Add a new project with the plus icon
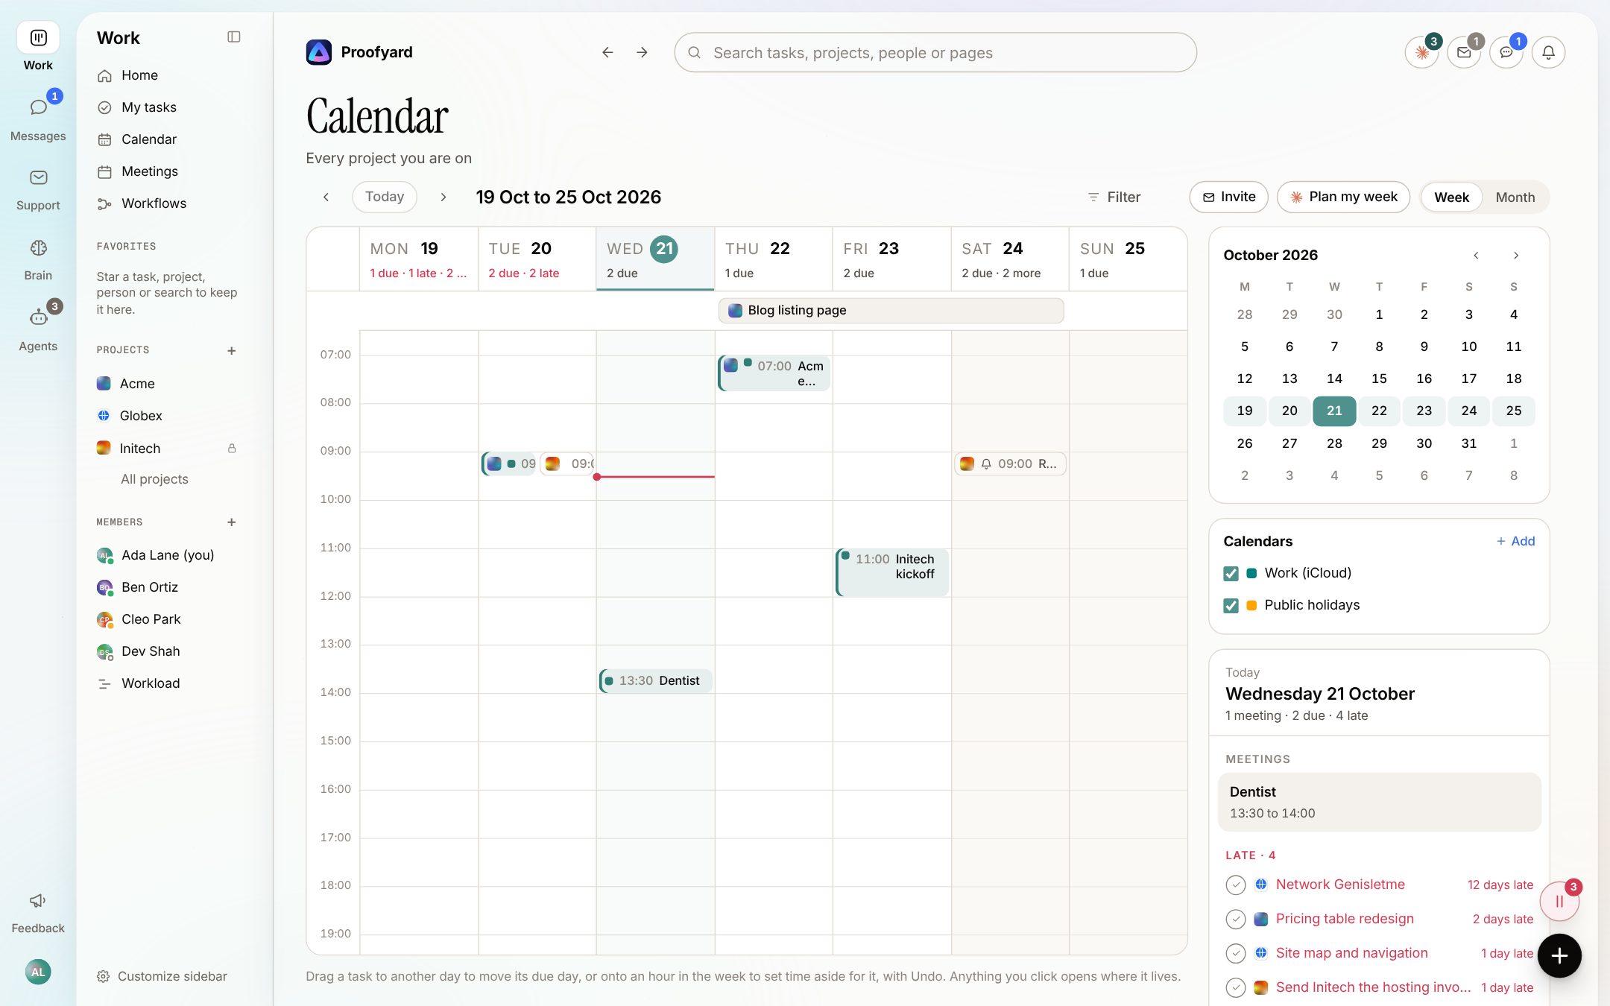The height and width of the screenshot is (1006, 1610). tap(232, 350)
